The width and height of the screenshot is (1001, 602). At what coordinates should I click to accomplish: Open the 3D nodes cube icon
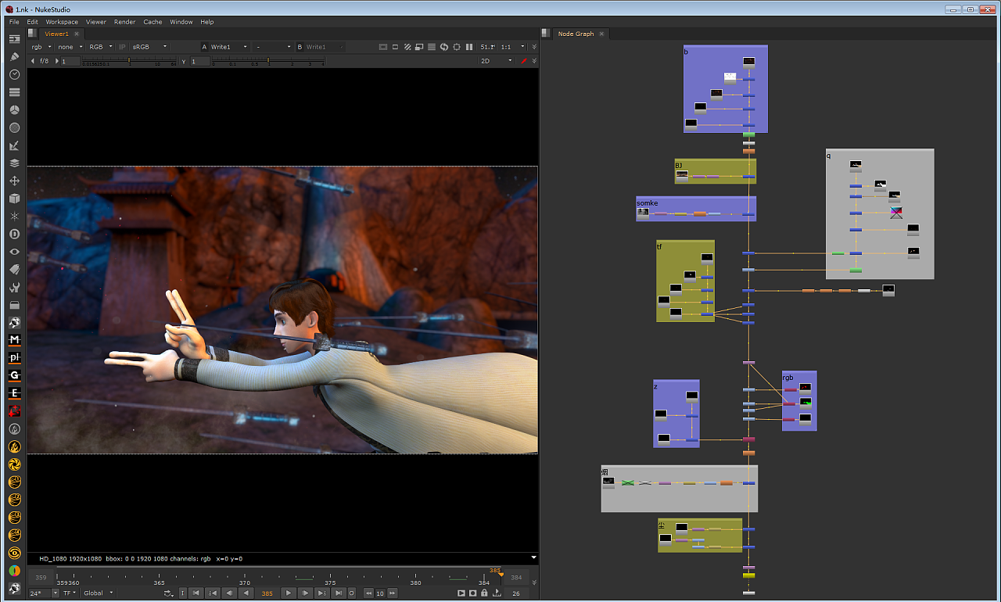pos(14,199)
